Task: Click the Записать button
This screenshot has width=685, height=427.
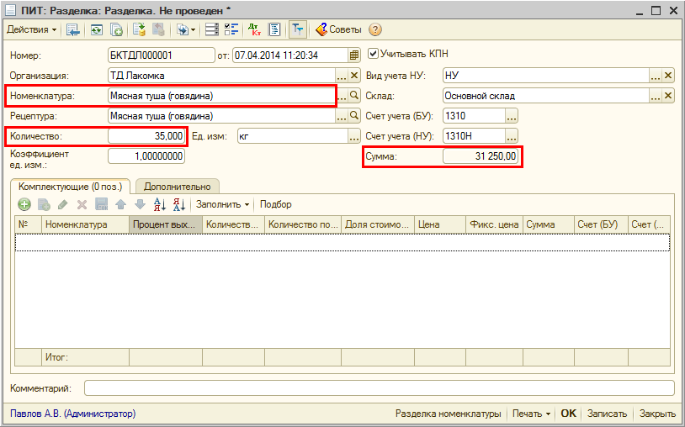Action: point(607,414)
